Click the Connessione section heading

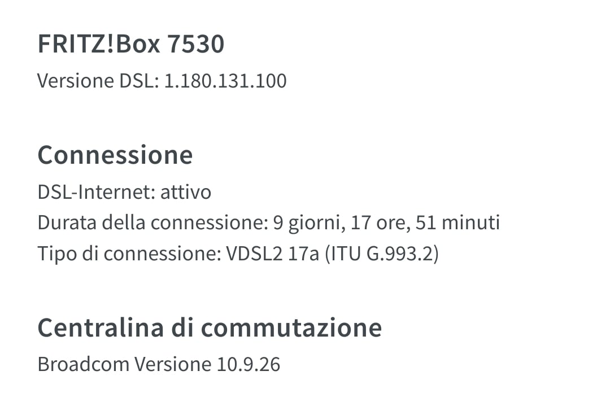[115, 155]
